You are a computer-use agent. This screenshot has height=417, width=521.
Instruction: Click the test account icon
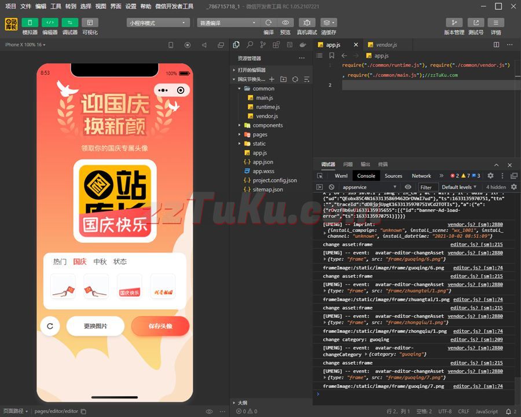pyautogui.click(x=476, y=23)
